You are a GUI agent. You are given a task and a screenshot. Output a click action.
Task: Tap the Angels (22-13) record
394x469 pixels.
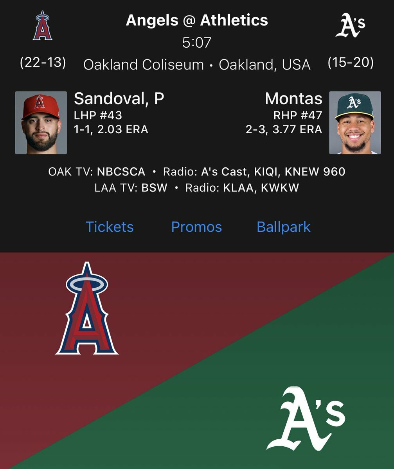point(43,63)
